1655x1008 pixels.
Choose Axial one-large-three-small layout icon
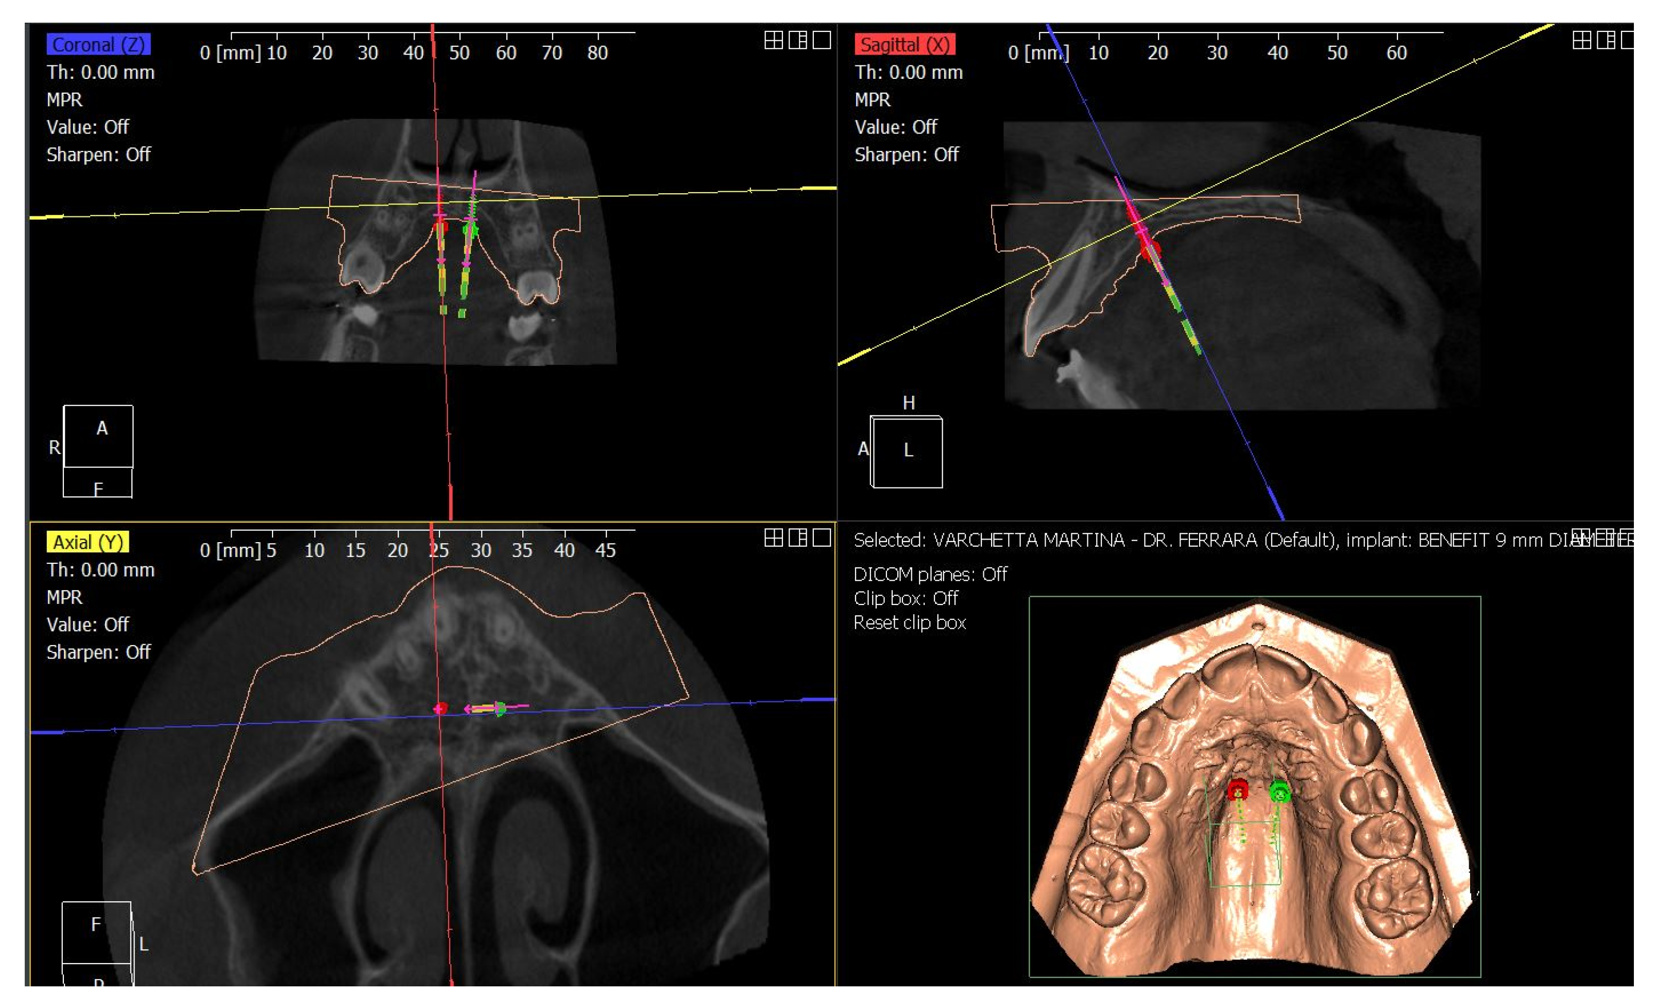coord(797,537)
